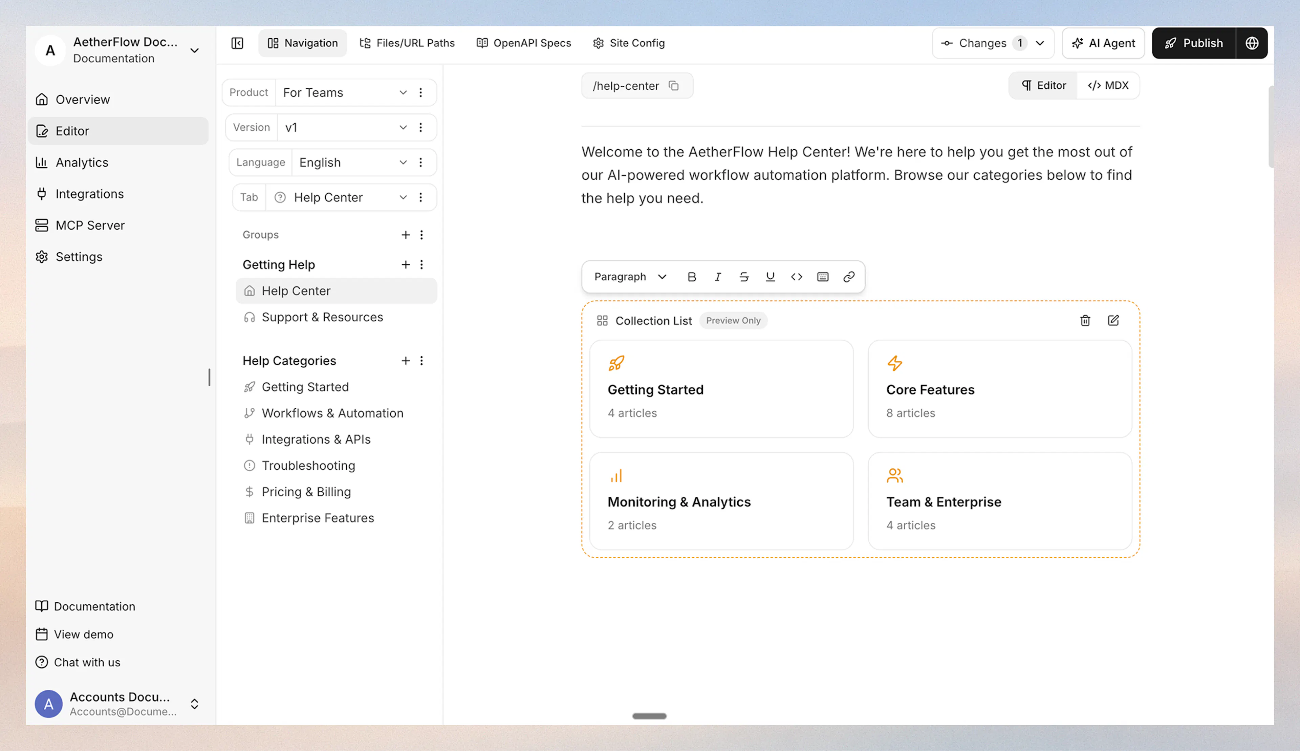Viewport: 1300px width, 751px height.
Task: Apply strikethrough formatting
Action: click(x=743, y=277)
